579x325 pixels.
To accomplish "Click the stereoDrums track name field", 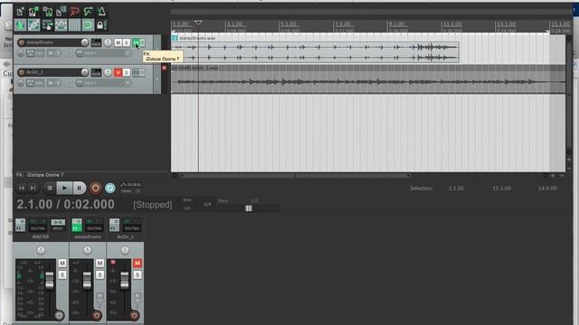I will [52, 42].
